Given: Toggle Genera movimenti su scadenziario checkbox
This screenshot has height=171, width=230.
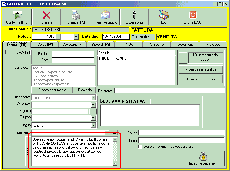Looking at the screenshot, I should (x=140, y=147).
